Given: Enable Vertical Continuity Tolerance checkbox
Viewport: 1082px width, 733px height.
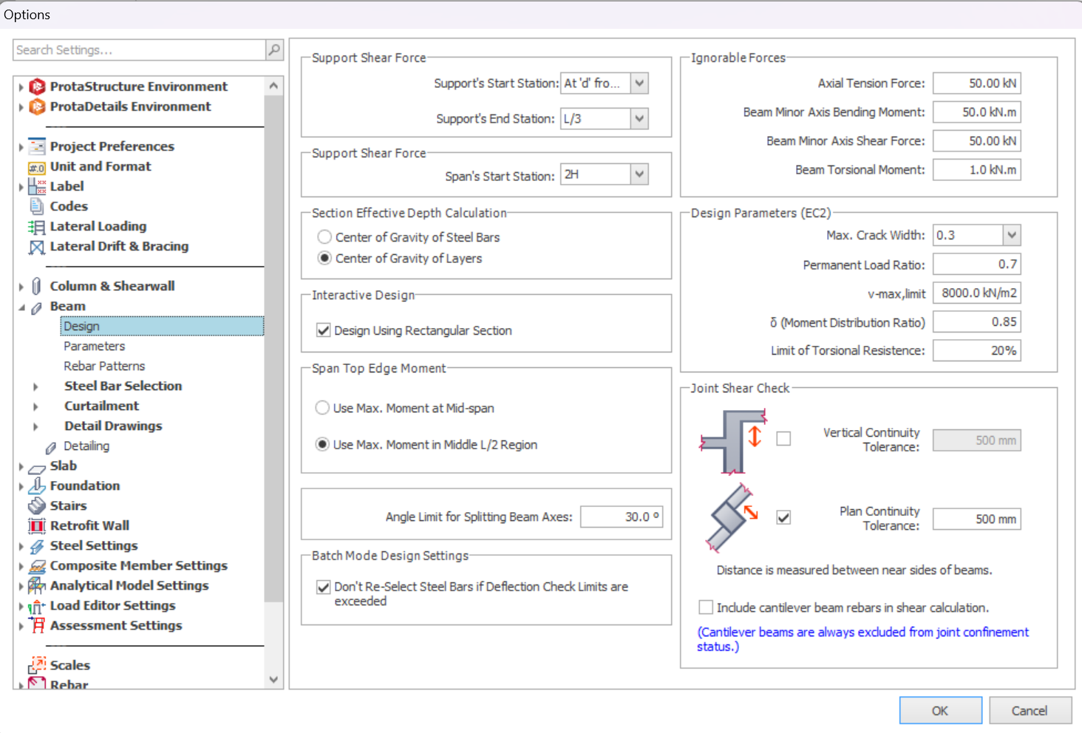Looking at the screenshot, I should click(x=783, y=439).
